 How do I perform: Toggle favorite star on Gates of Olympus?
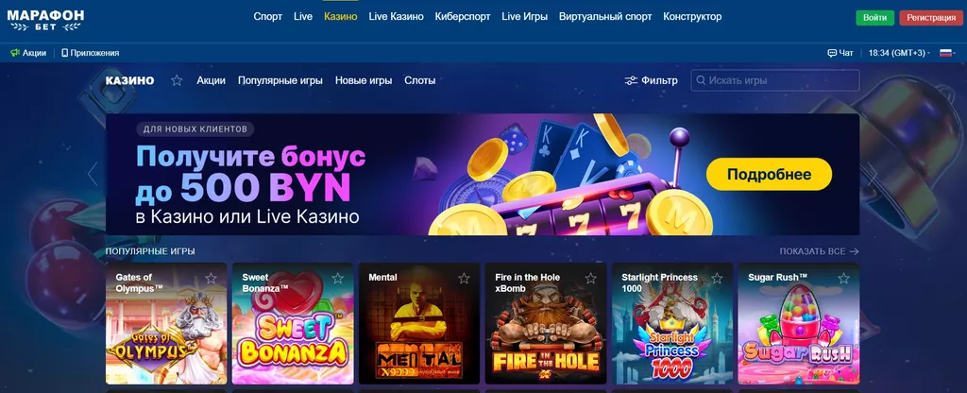tap(211, 279)
